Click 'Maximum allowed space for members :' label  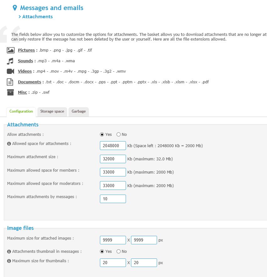[43, 170]
